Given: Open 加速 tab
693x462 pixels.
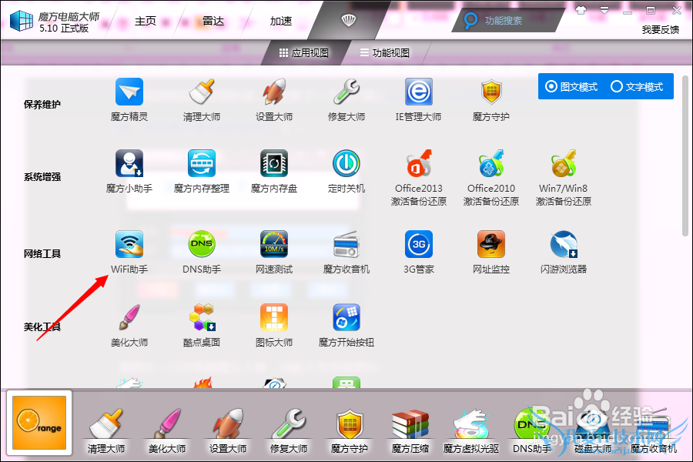Looking at the screenshot, I should (x=281, y=22).
